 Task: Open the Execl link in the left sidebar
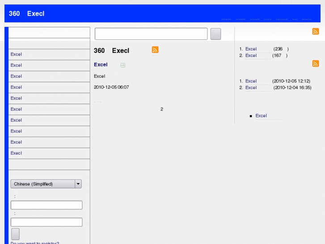[x=16, y=153]
